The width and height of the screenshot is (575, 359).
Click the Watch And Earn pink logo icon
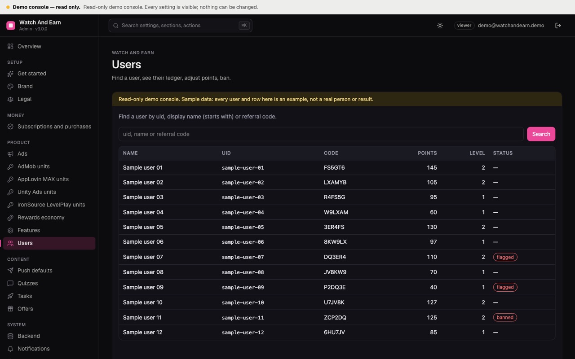pyautogui.click(x=11, y=26)
